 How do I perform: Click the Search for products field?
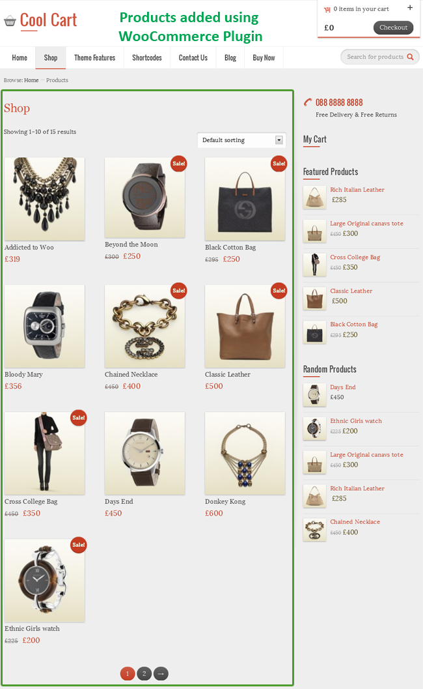[375, 57]
